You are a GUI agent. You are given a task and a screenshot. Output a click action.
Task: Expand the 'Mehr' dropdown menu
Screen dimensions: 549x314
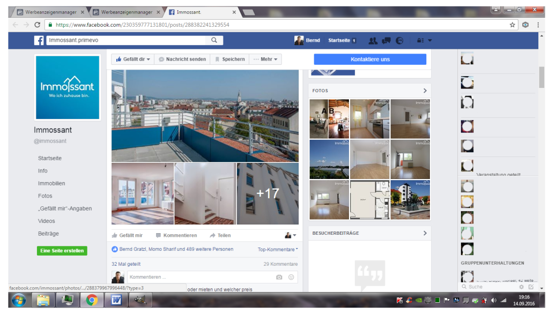coord(265,59)
